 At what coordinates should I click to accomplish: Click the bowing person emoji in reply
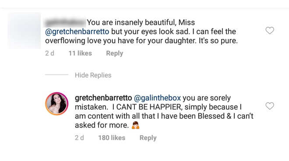point(135,125)
